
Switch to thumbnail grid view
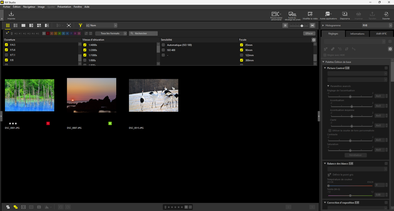click(x=7, y=25)
